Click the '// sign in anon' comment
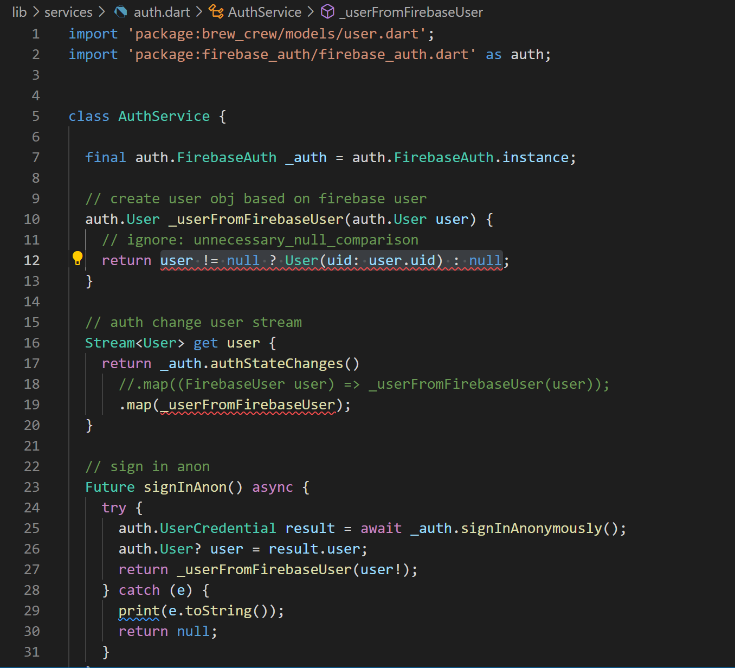 [147, 466]
